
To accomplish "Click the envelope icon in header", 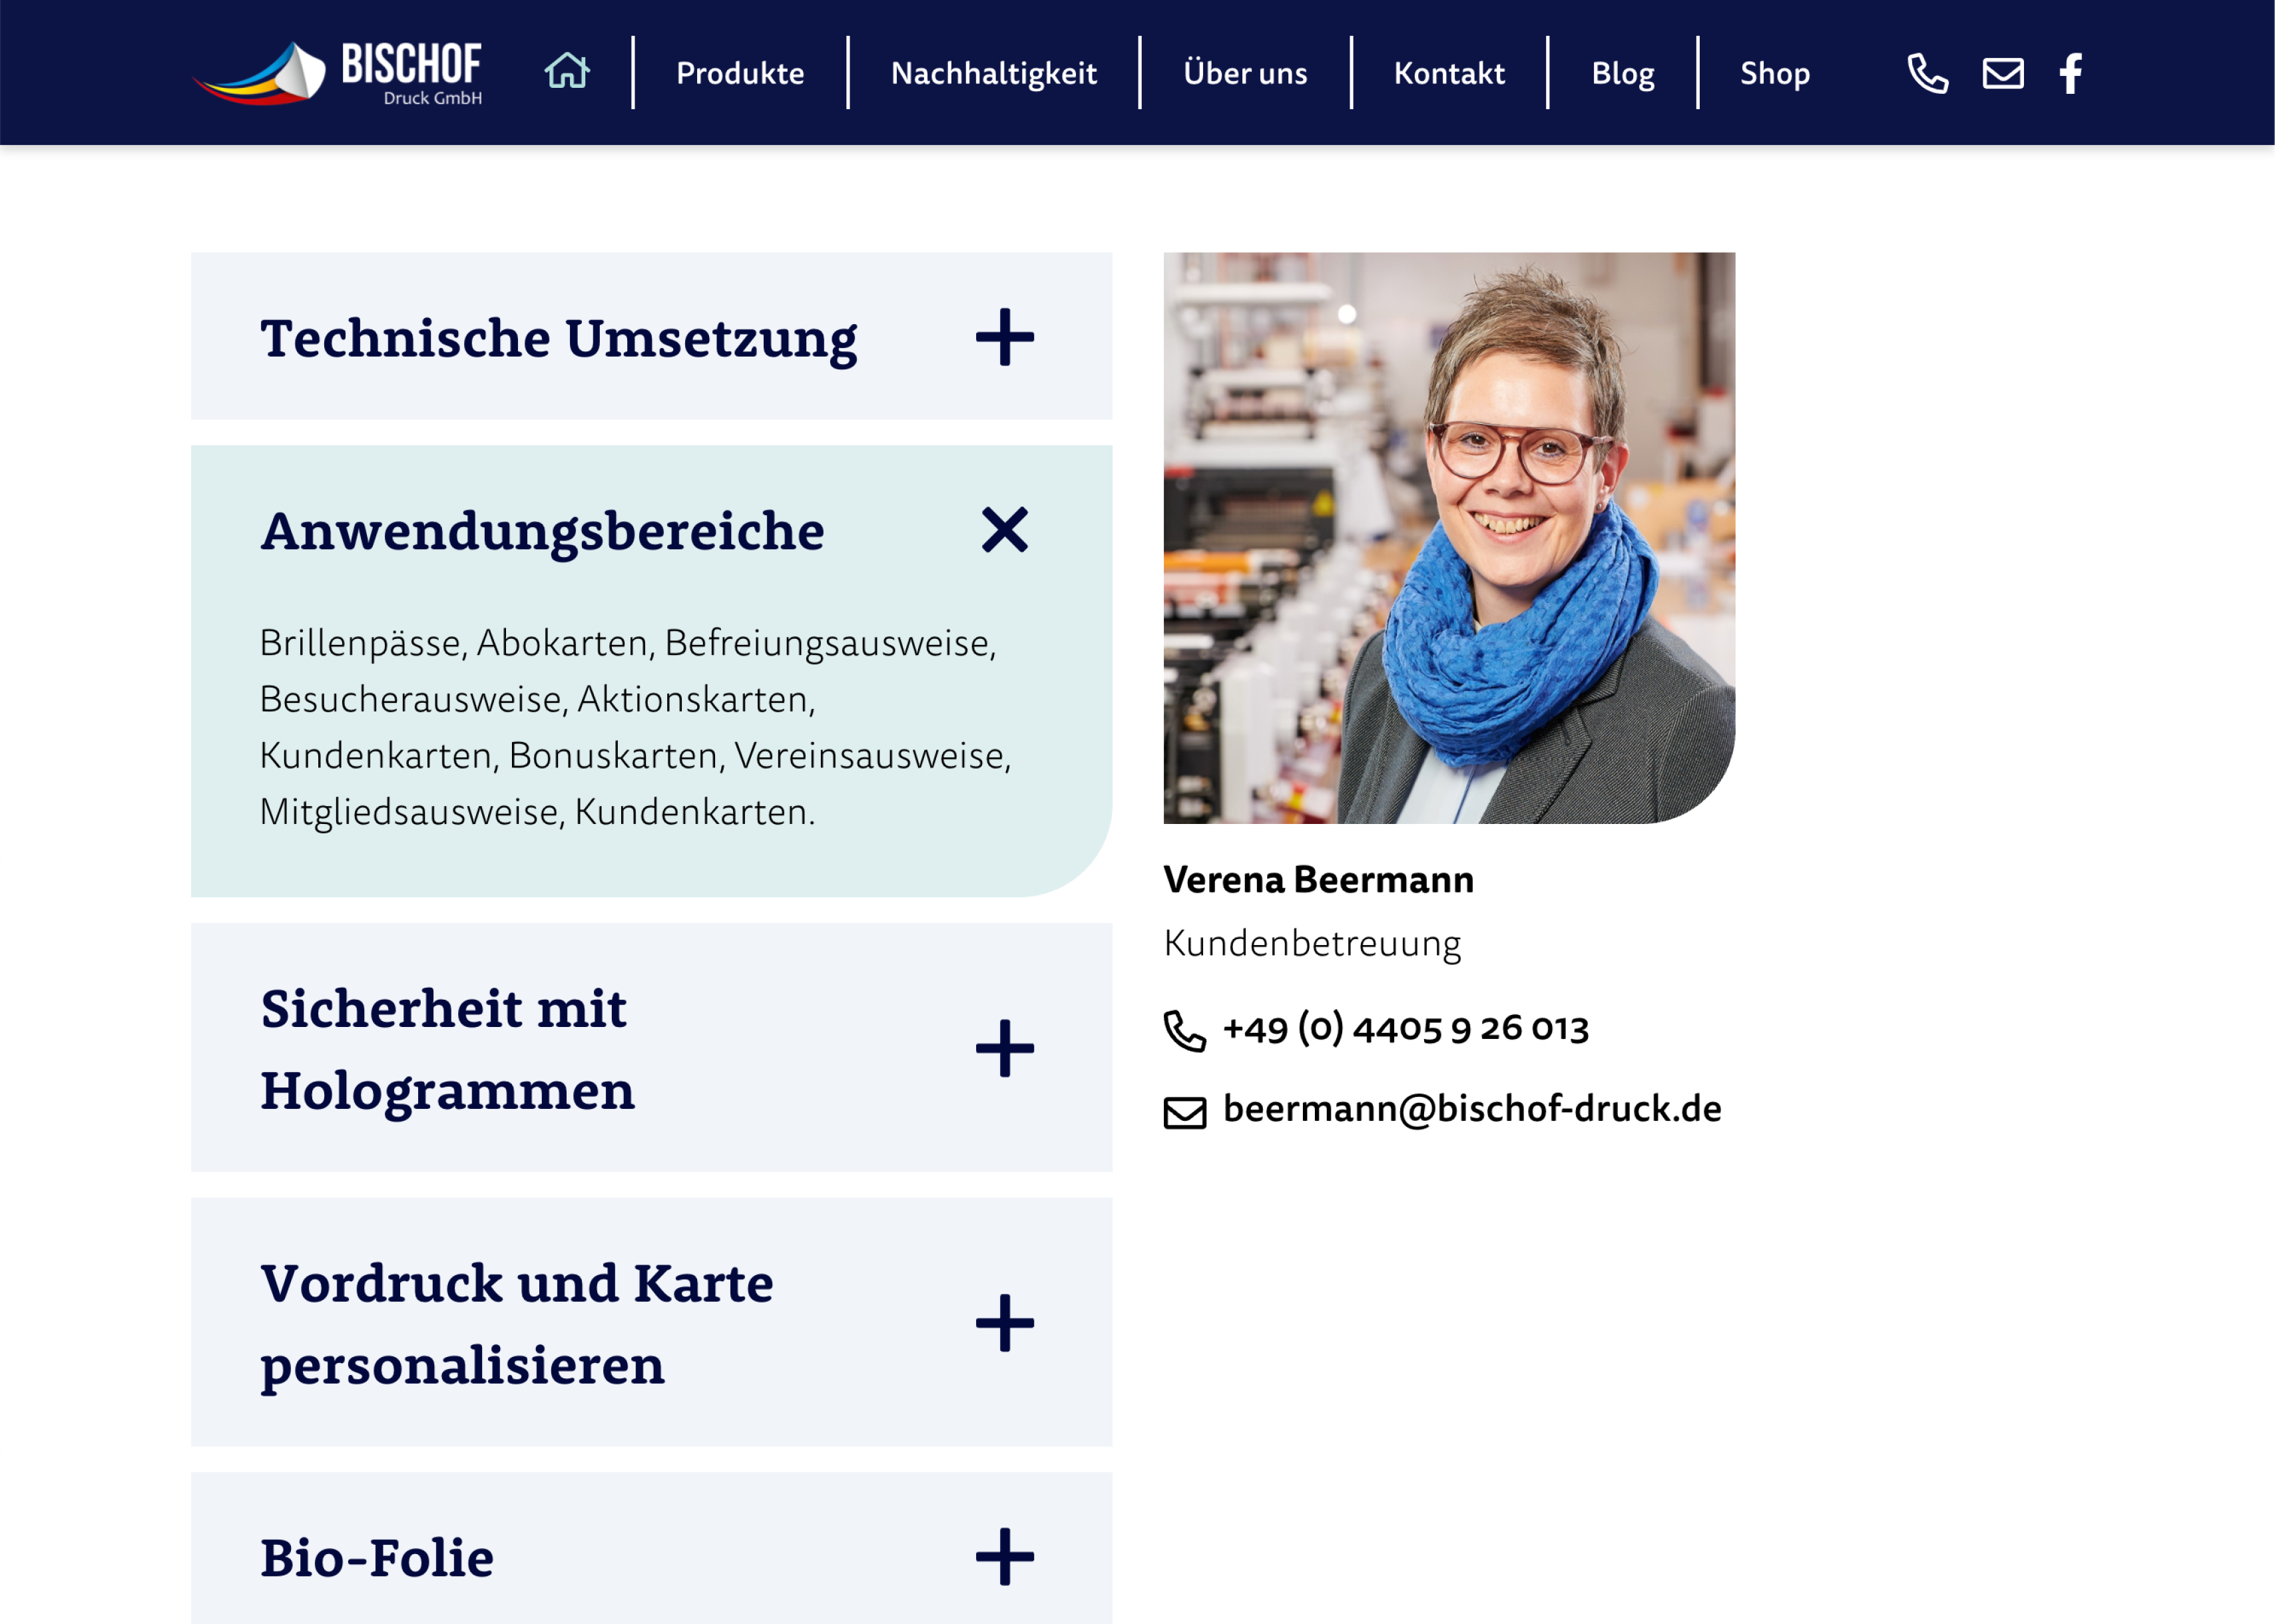I will click(2003, 73).
